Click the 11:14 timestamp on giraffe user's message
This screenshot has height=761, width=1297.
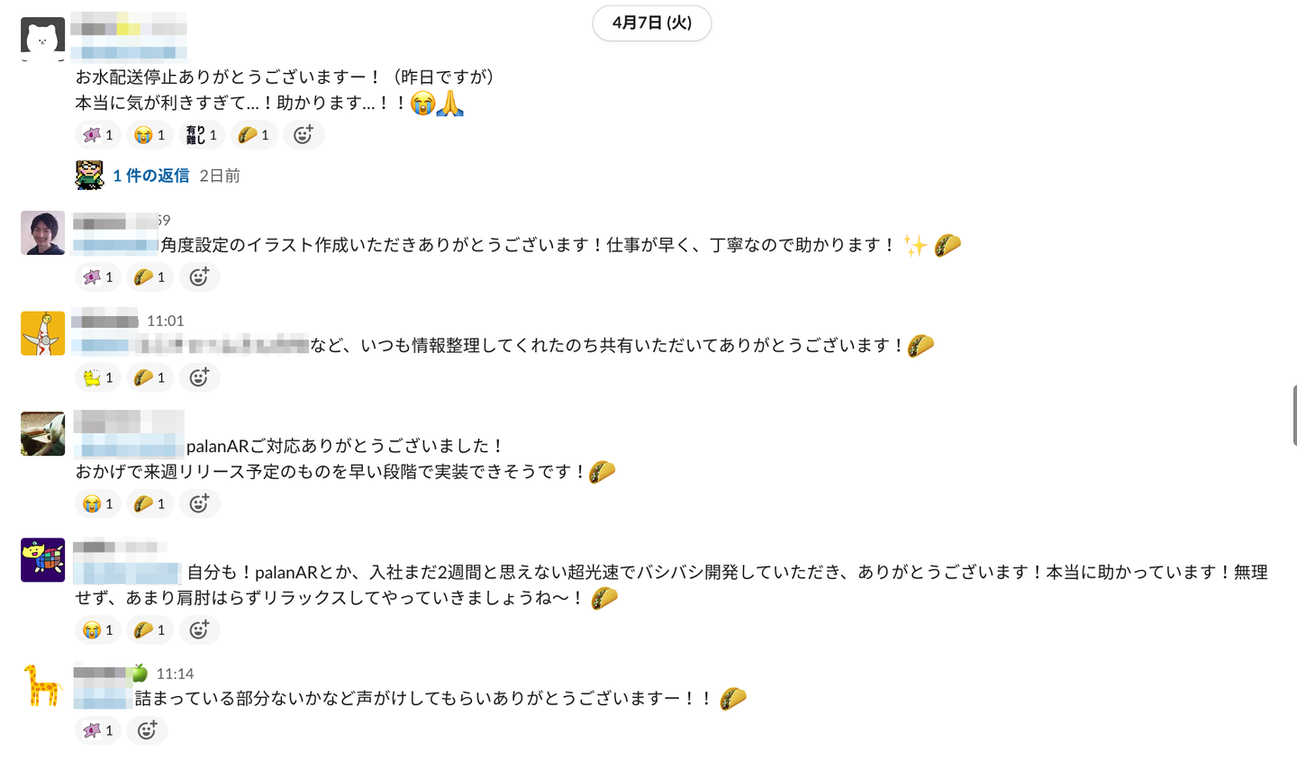175,674
